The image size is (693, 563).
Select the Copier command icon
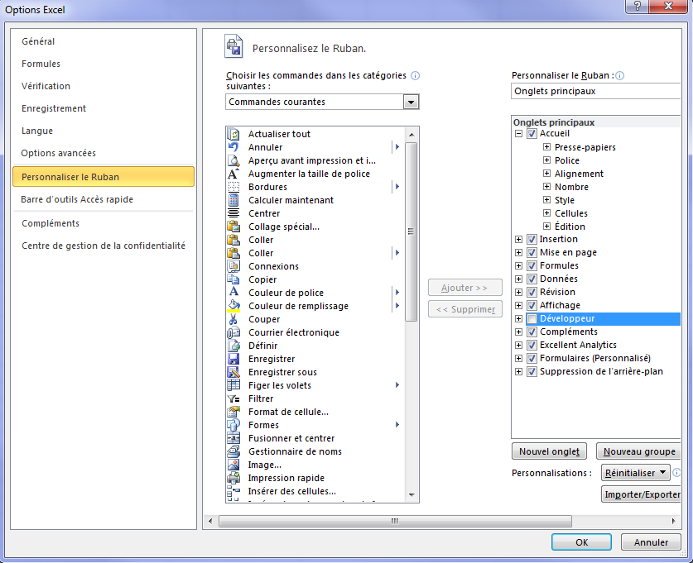[x=233, y=279]
